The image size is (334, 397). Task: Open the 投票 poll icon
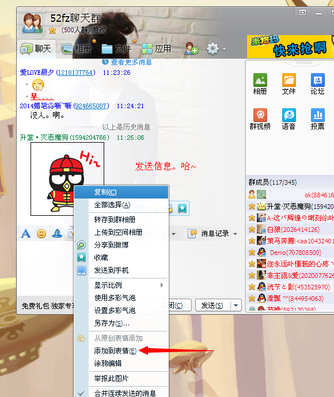pos(317,119)
